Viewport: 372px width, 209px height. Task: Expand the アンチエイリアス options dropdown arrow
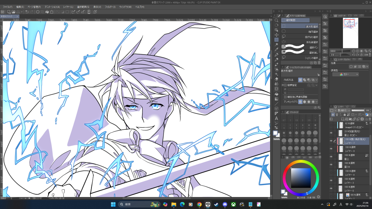317,102
